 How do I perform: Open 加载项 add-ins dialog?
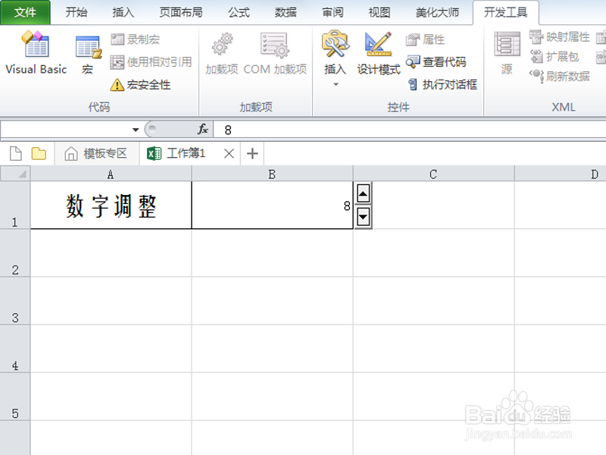[x=221, y=53]
